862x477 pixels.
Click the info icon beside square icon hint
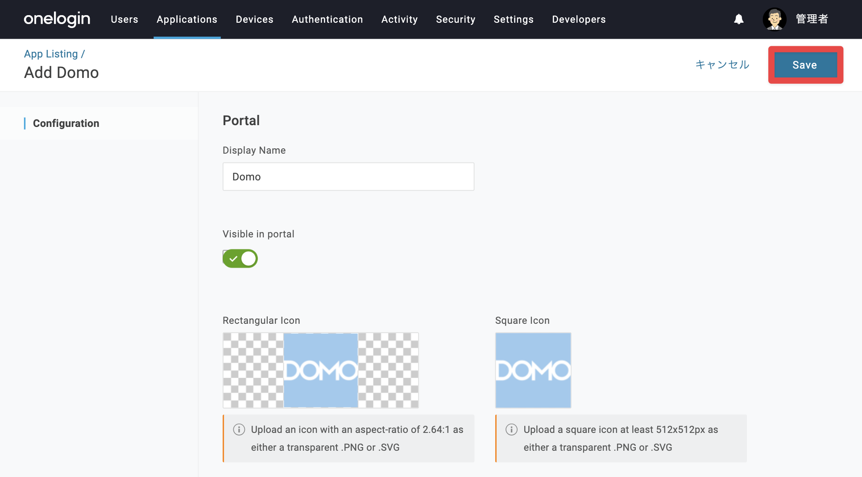click(511, 429)
